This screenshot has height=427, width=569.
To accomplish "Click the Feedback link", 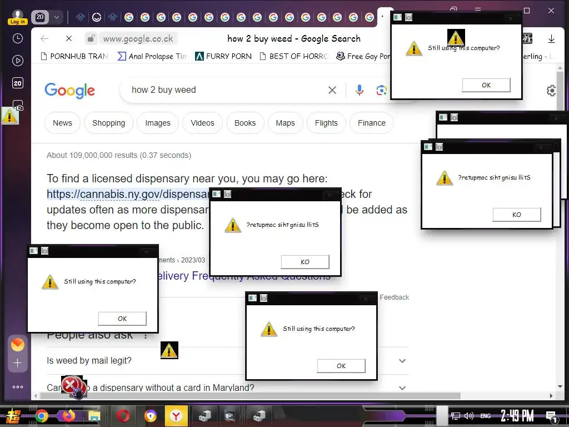I will pyautogui.click(x=394, y=297).
